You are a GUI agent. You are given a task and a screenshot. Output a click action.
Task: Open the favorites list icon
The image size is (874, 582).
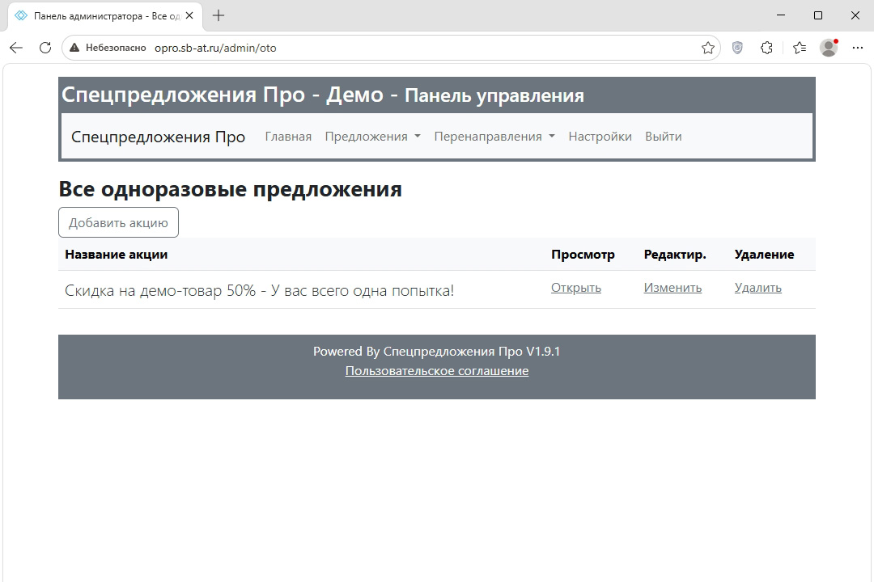tap(800, 48)
